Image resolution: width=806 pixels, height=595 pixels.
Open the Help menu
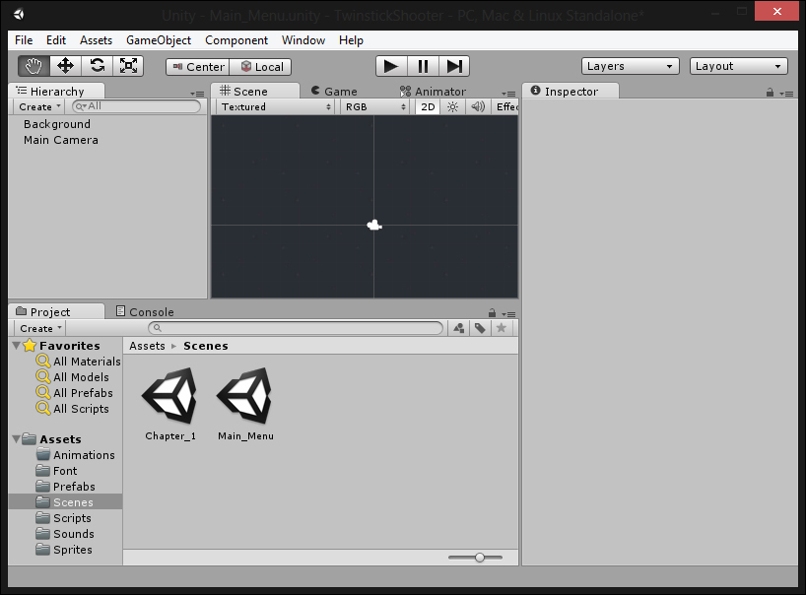tap(351, 40)
